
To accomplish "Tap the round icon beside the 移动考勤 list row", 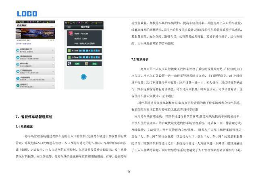I will click(18, 64).
